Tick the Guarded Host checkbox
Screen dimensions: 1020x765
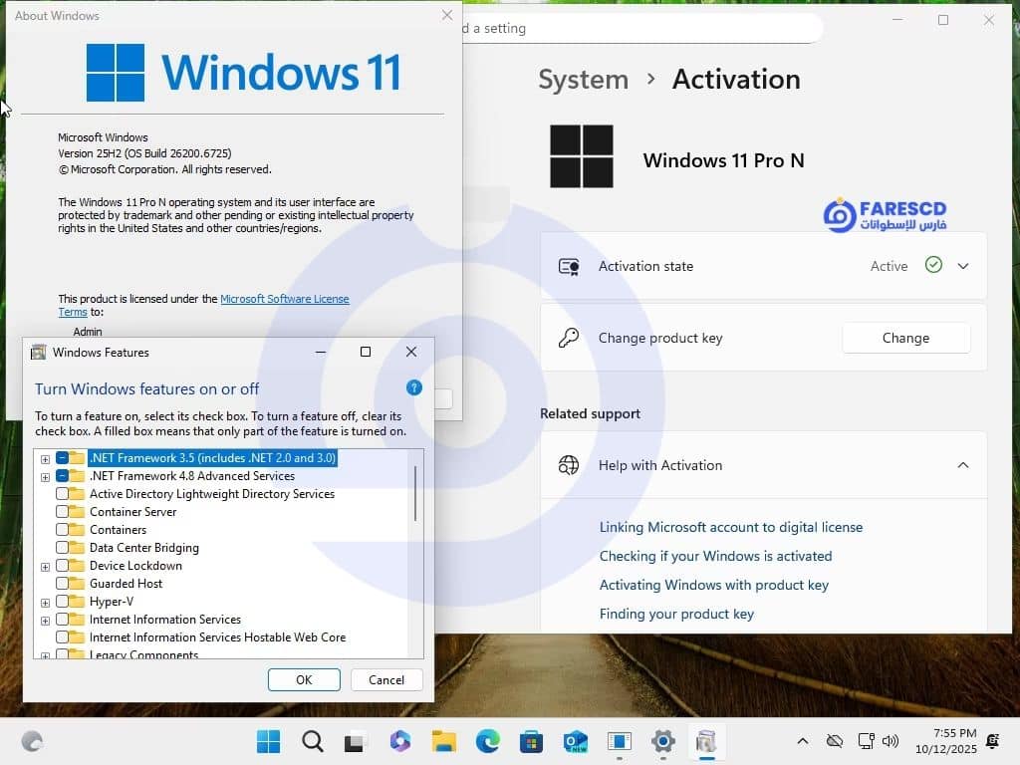click(x=63, y=584)
